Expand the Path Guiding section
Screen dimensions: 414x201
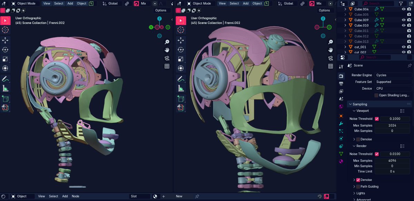tap(354, 186)
